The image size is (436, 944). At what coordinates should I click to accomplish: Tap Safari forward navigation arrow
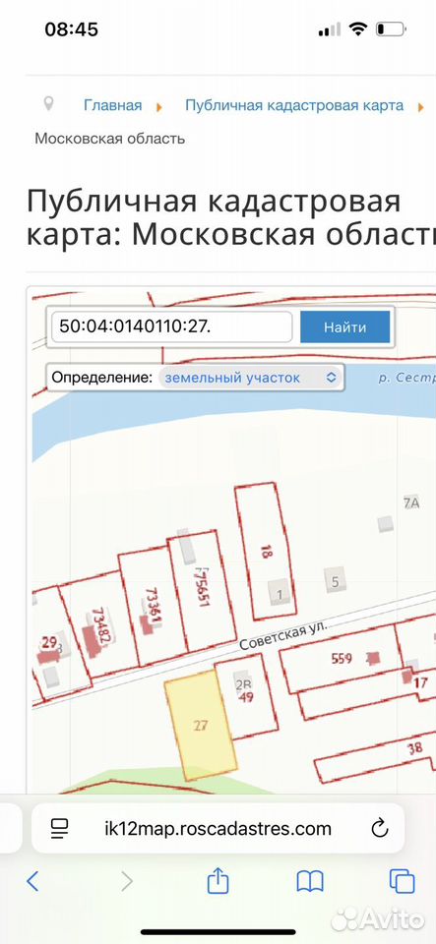[126, 881]
